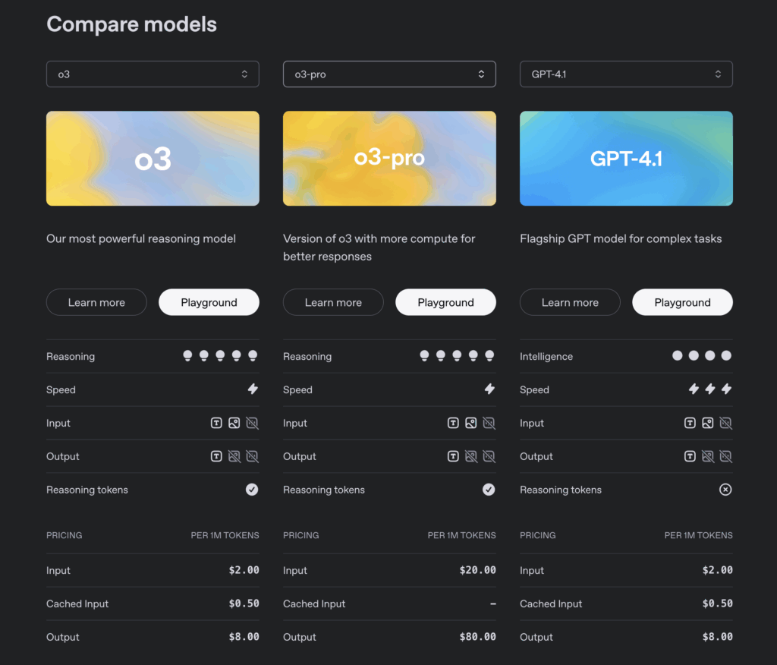Click the GPT-4.1 model banner image
This screenshot has height=665, width=777.
[626, 159]
